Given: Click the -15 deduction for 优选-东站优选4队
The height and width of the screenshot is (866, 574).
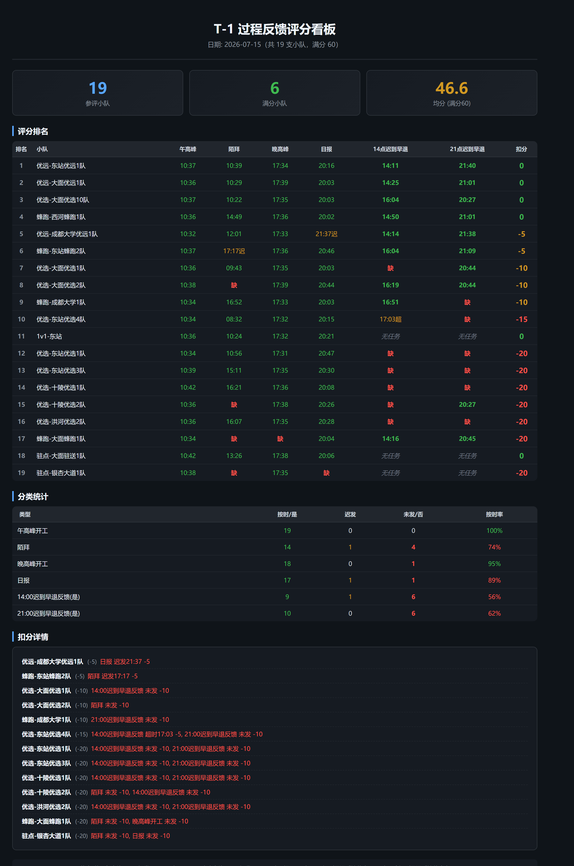Looking at the screenshot, I should (521, 319).
